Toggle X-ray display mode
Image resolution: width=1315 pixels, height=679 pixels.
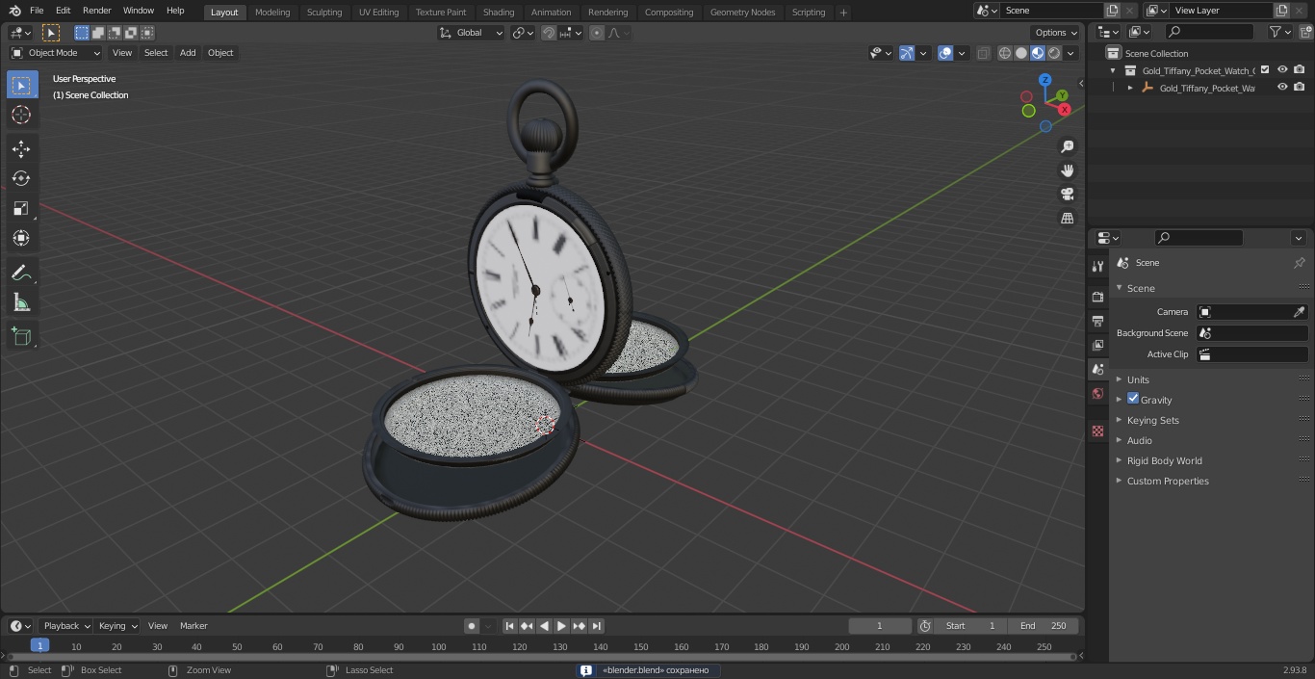pyautogui.click(x=983, y=53)
